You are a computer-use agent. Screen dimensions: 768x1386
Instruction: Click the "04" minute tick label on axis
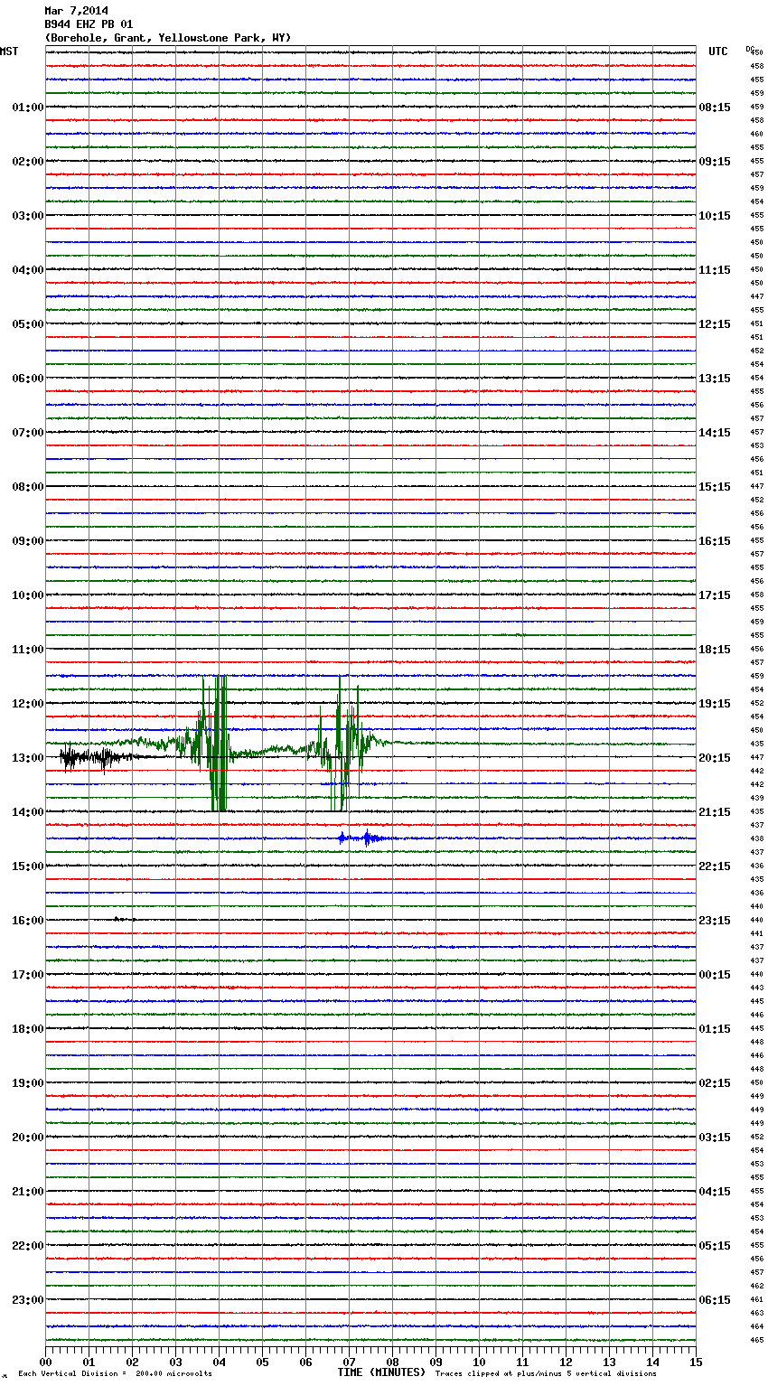click(x=219, y=1362)
